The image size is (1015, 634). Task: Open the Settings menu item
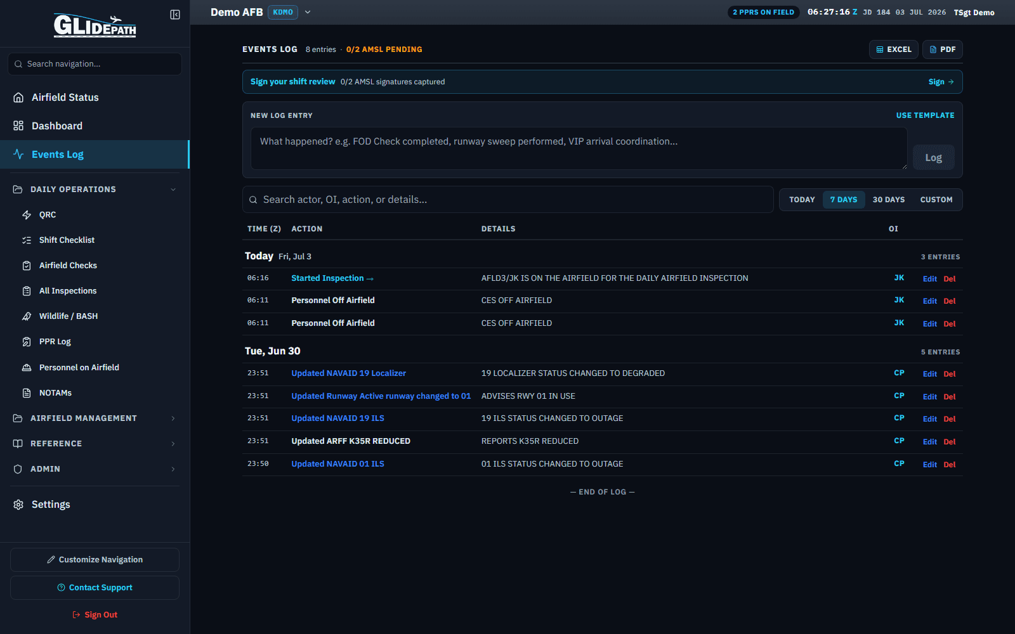coord(95,505)
